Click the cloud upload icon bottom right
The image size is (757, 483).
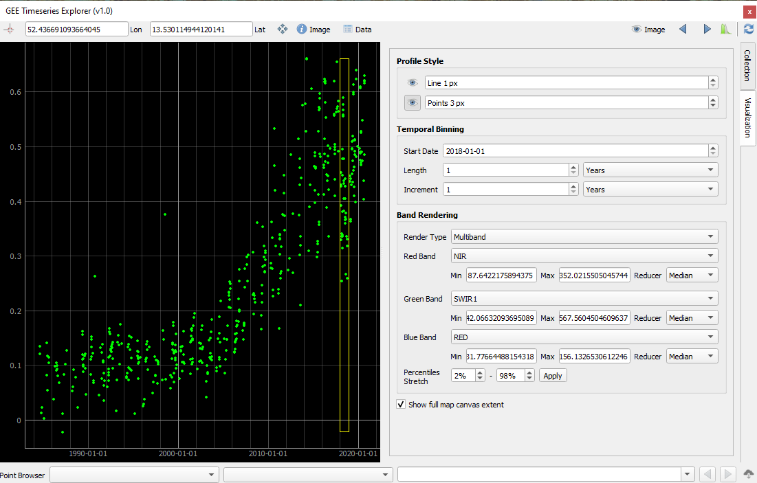point(749,474)
